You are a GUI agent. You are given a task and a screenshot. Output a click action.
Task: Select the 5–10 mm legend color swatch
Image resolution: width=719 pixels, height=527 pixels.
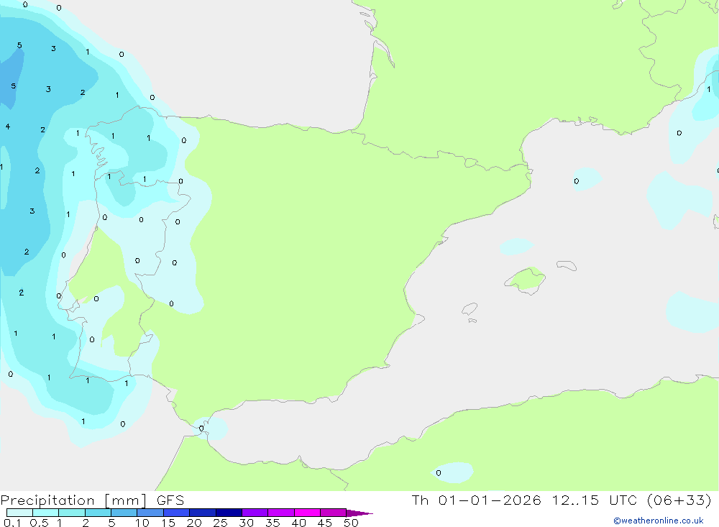click(x=124, y=513)
